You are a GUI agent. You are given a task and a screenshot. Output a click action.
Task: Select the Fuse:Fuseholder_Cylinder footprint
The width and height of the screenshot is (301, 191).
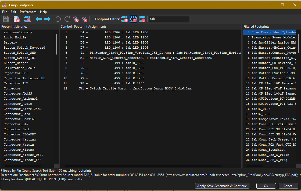(x=270, y=32)
